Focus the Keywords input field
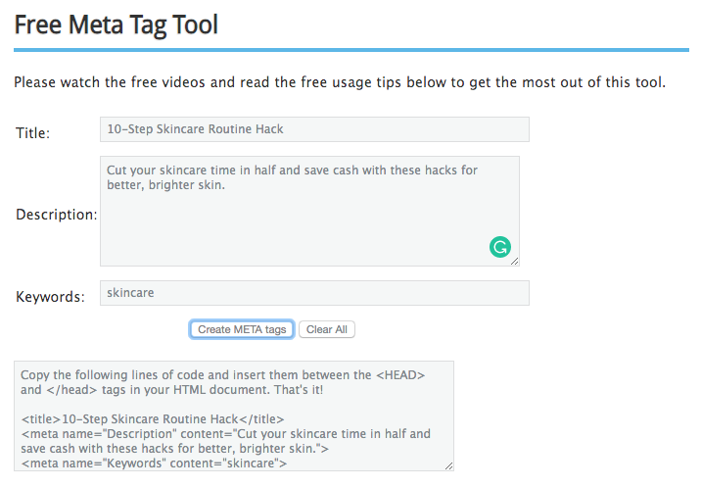Image resolution: width=701 pixels, height=488 pixels. [x=314, y=293]
